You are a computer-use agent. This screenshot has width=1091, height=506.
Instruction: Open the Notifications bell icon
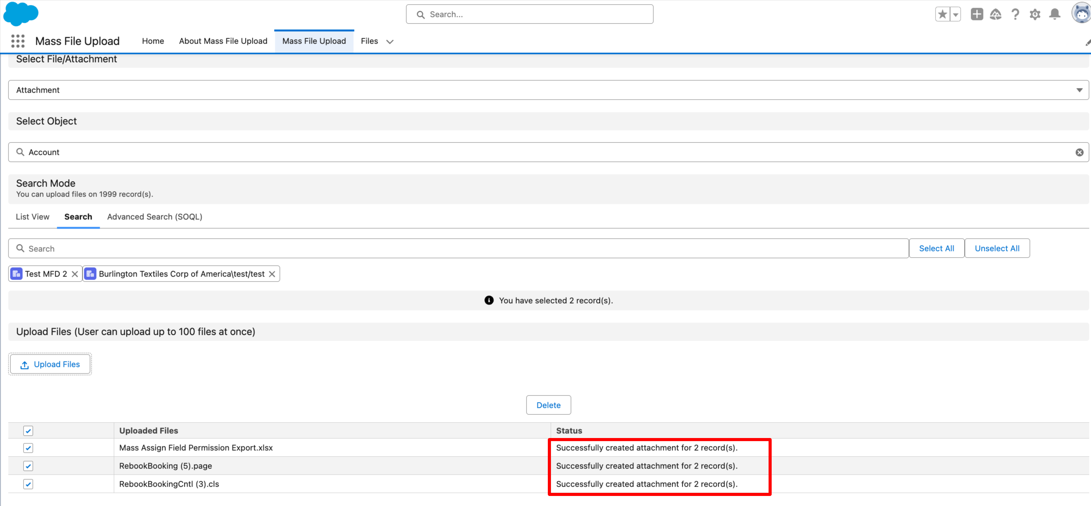coord(1055,14)
